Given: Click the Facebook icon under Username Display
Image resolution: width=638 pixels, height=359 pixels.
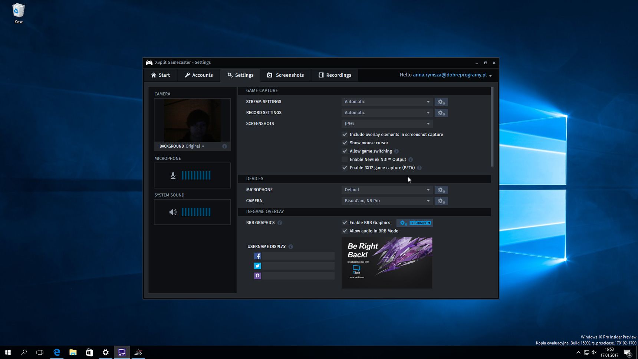Looking at the screenshot, I should [x=257, y=256].
